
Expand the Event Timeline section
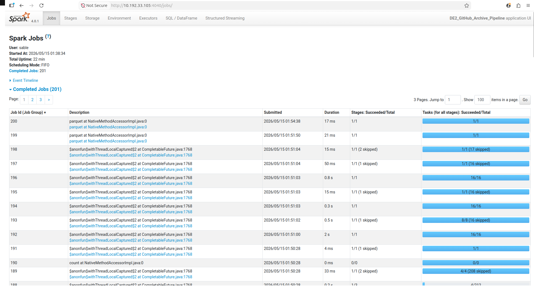coord(24,80)
